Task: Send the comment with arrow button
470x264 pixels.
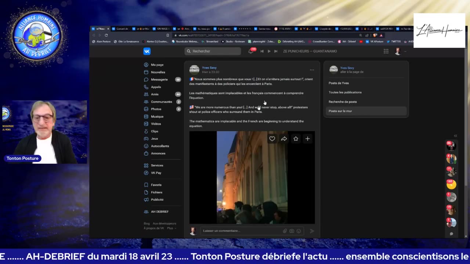Action: 312,231
